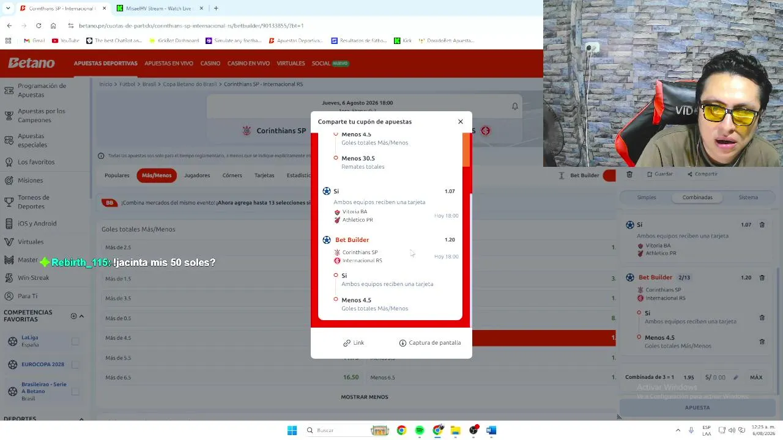This screenshot has width=783, height=440.
Task: Open the Misiones target icon
Action: [x=9, y=180]
